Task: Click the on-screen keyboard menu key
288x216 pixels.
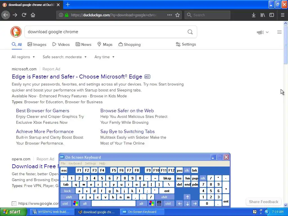Action: pos(159,204)
